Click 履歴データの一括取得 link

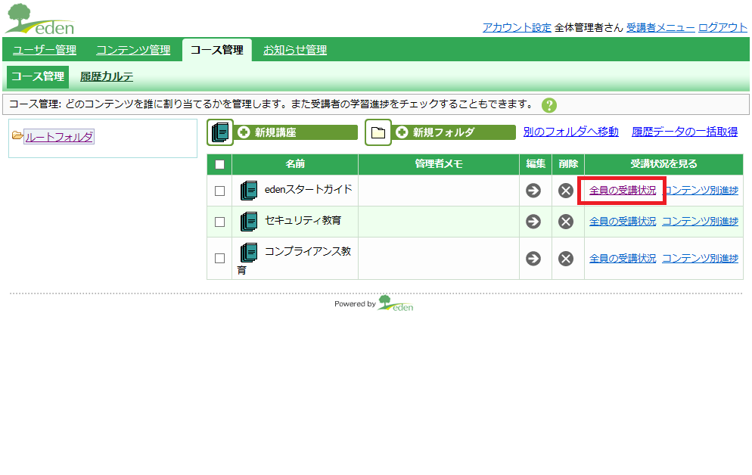click(x=685, y=132)
